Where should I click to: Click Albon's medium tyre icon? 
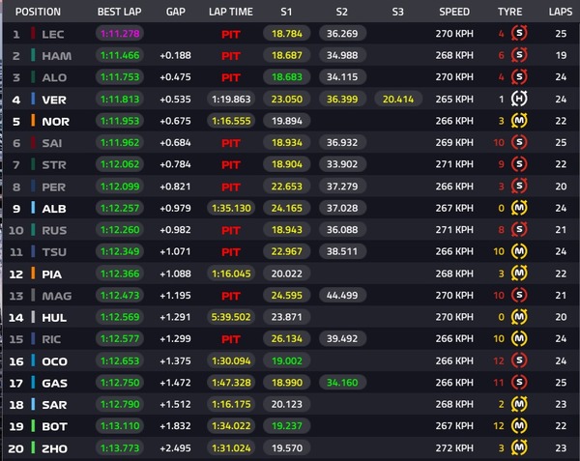click(x=521, y=208)
